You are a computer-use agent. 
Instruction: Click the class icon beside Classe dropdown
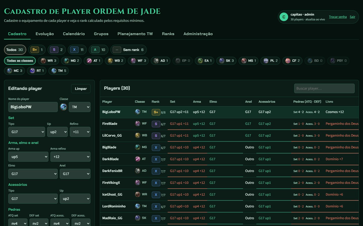[x=64, y=107]
